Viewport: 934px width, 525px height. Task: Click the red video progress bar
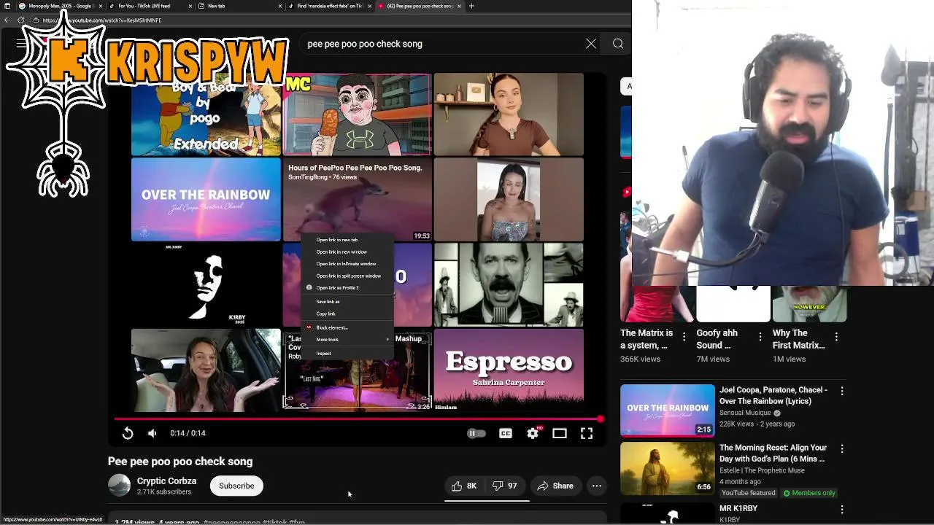point(358,419)
